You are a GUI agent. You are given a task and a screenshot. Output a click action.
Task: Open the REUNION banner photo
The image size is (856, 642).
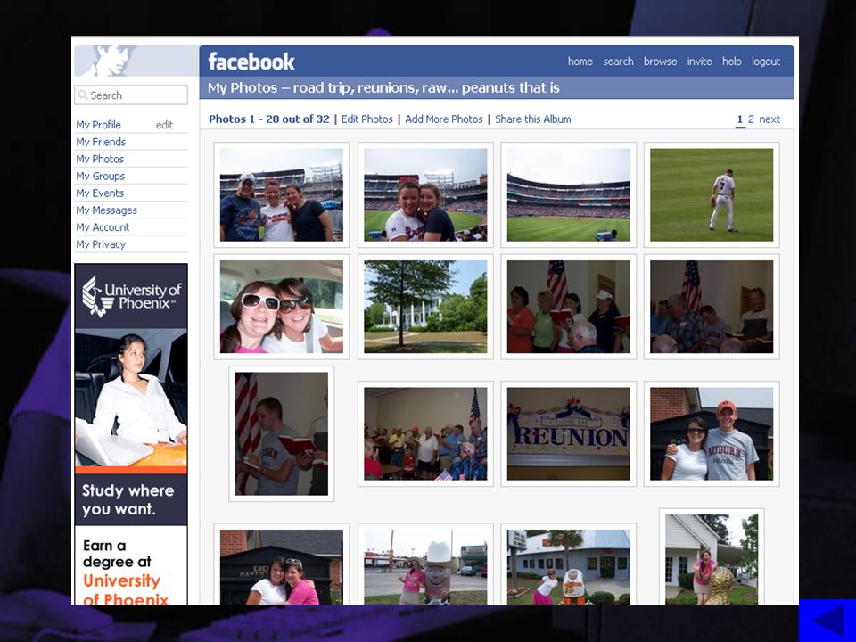click(x=568, y=434)
